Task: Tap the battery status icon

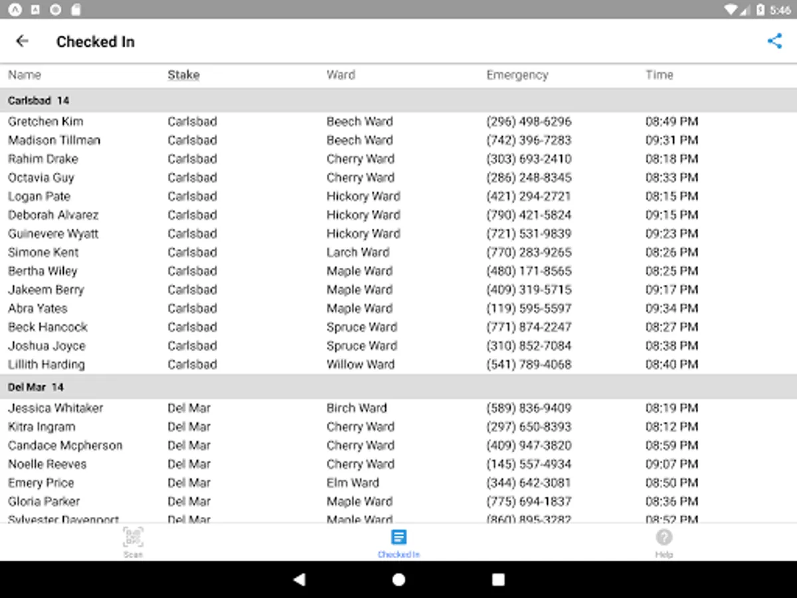Action: 761,9
